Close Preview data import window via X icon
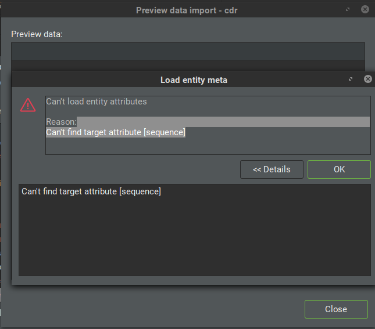 [365, 9]
